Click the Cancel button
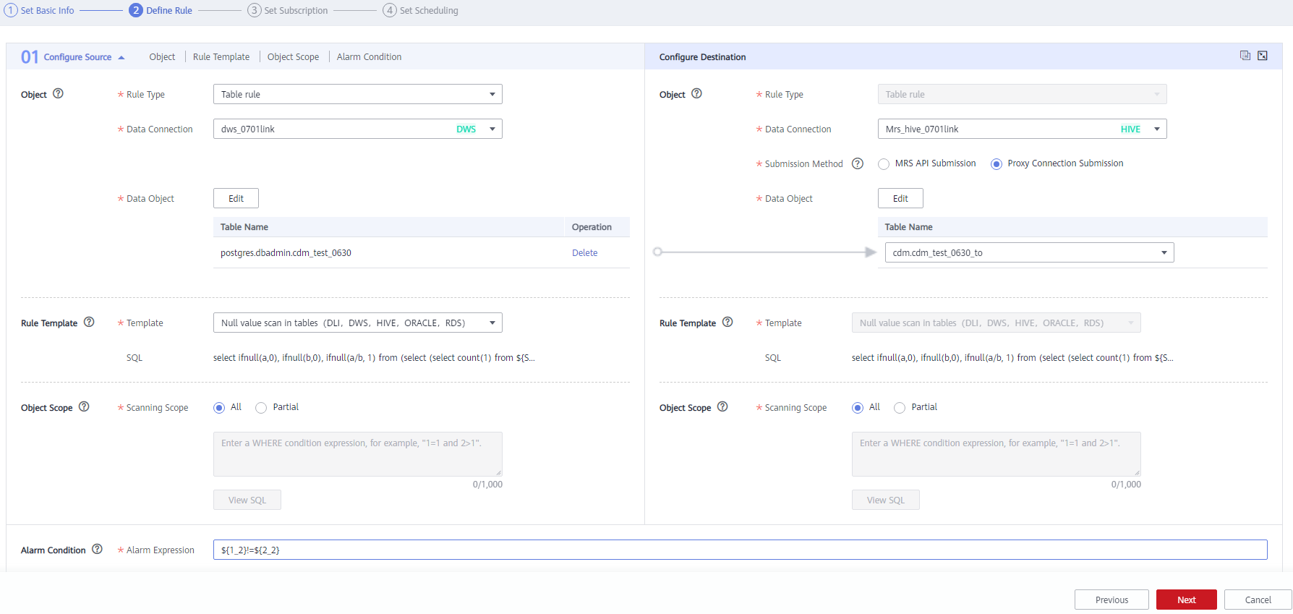The width and height of the screenshot is (1293, 614). click(x=1258, y=600)
